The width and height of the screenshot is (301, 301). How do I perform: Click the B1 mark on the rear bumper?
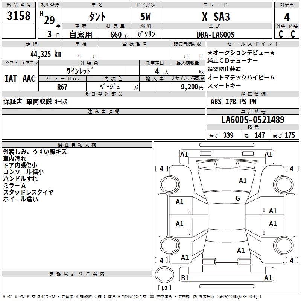(185, 278)
